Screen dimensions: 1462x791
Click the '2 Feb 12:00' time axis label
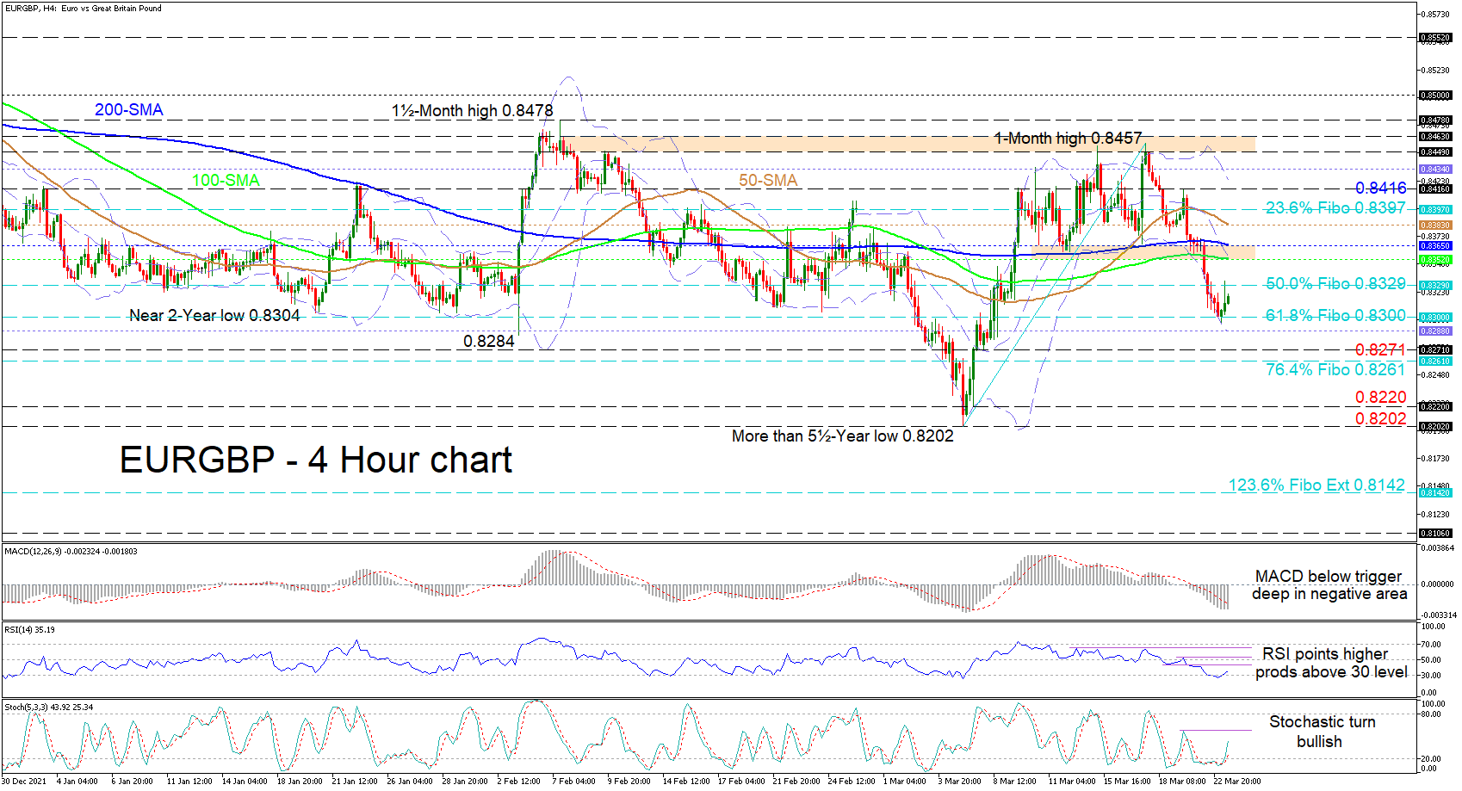[x=518, y=782]
